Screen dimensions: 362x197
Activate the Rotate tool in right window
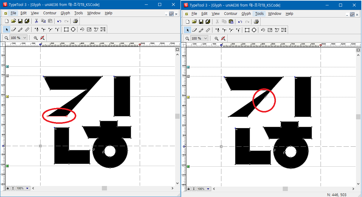click(263, 30)
